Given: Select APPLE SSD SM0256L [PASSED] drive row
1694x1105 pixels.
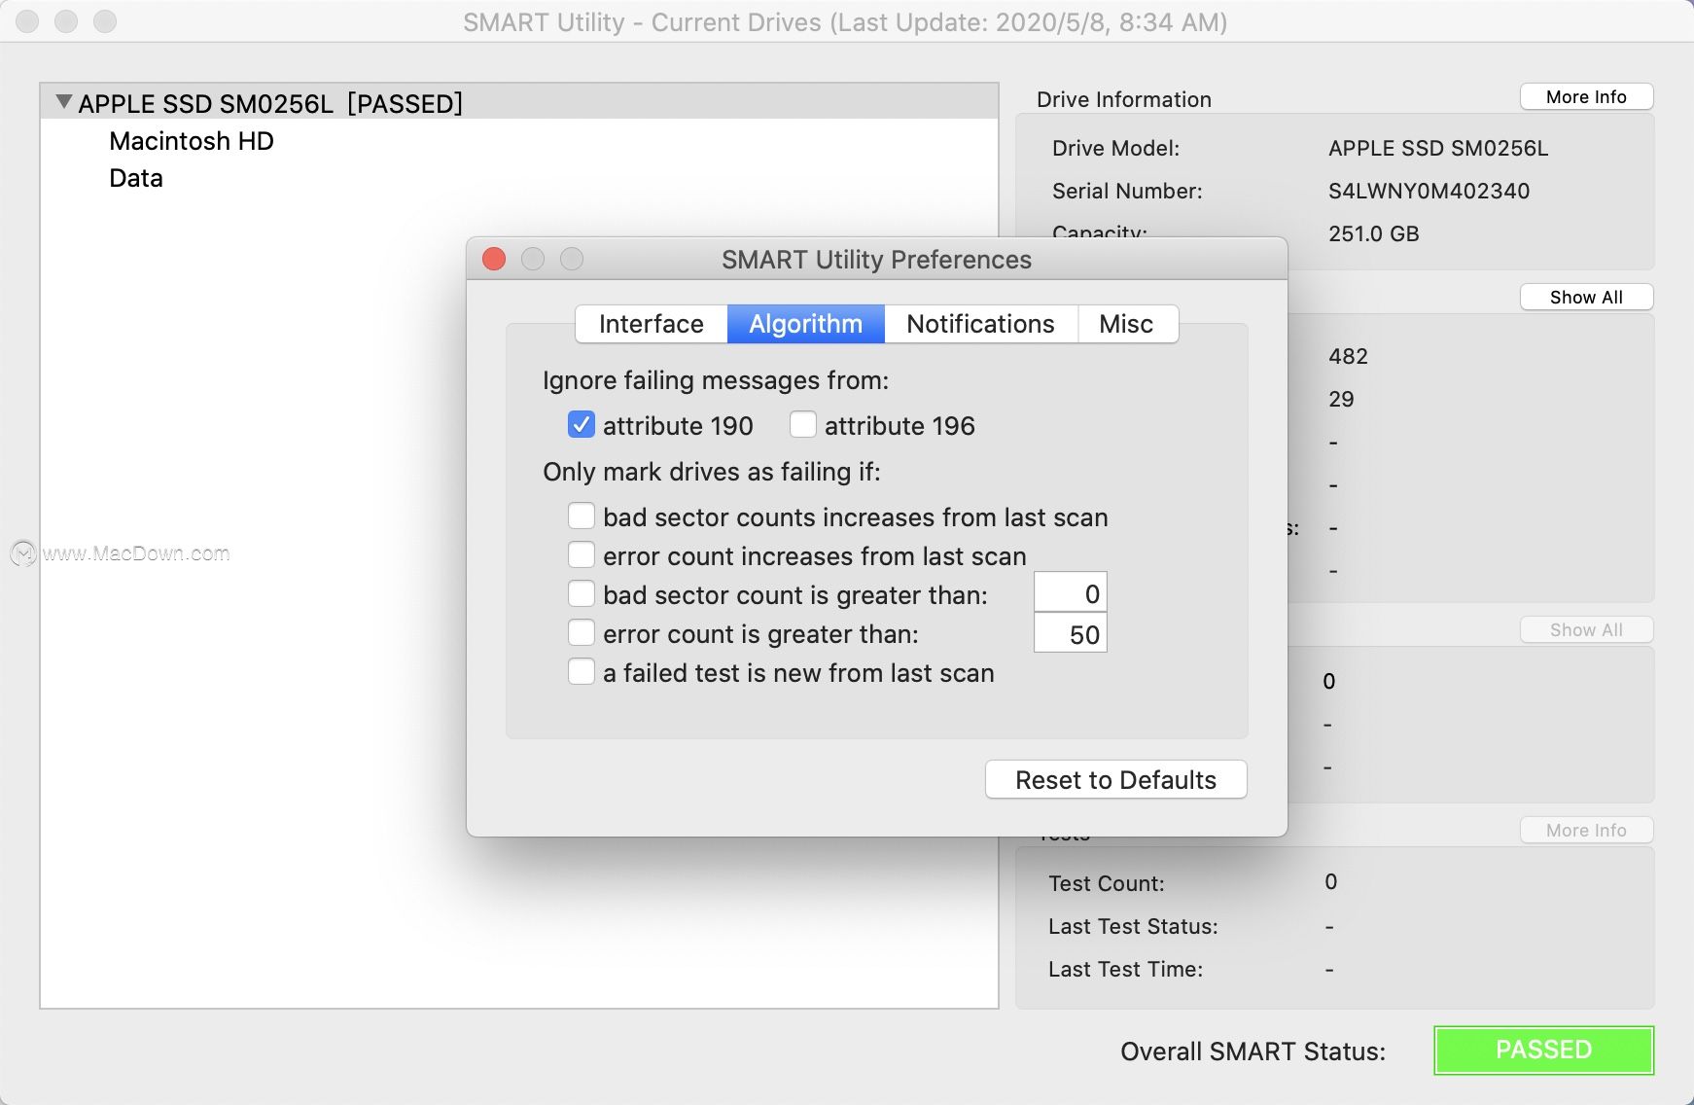Looking at the screenshot, I should click(519, 102).
